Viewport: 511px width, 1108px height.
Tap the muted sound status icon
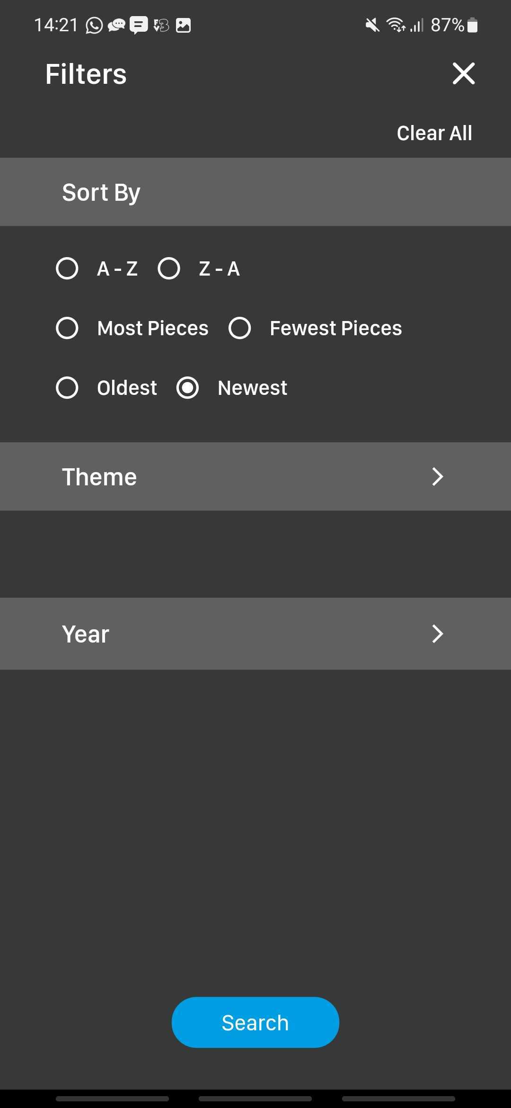372,25
